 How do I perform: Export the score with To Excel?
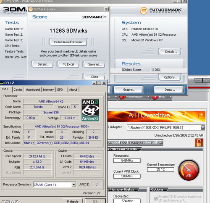point(68,64)
